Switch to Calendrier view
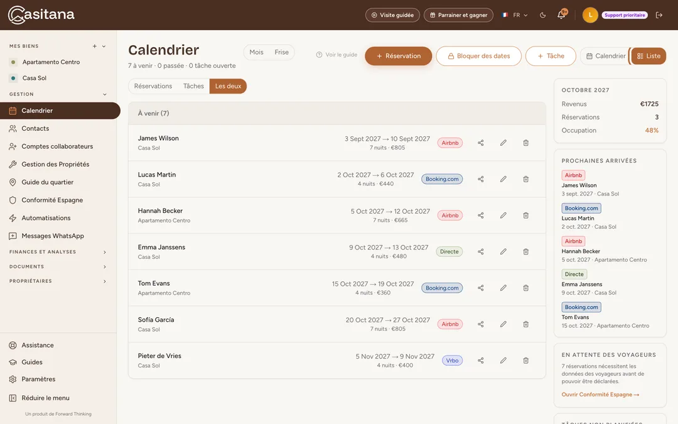 606,57
